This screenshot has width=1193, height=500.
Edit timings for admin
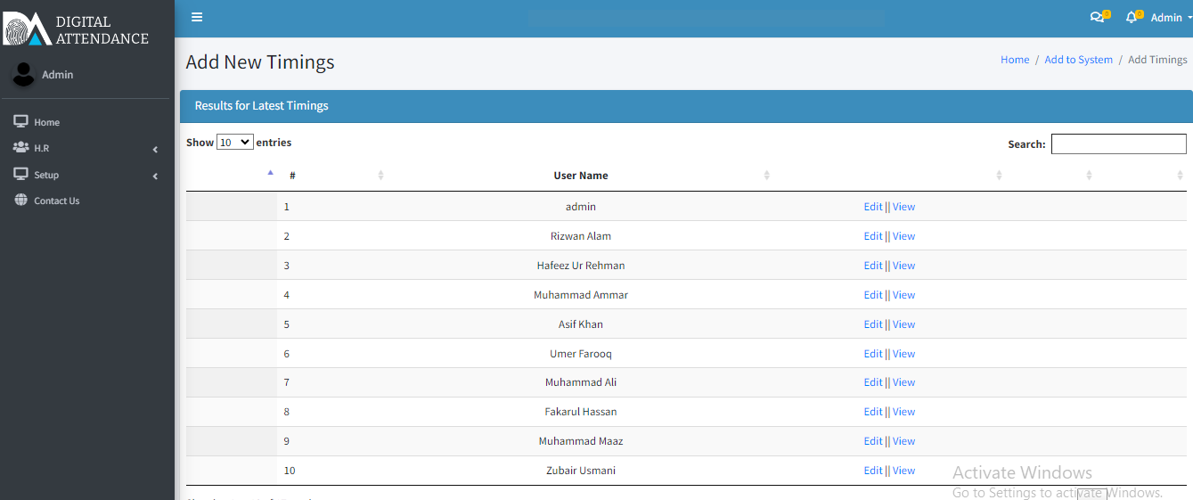pos(872,207)
